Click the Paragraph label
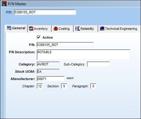Image resolution: width=141 pixels, height=119 pixels. (80, 86)
